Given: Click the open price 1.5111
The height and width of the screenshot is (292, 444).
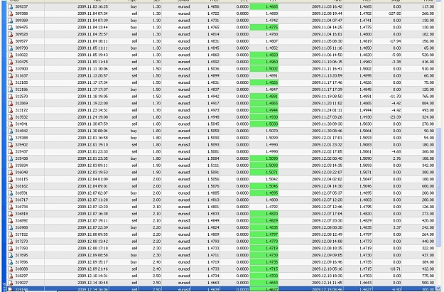Looking at the screenshot, I should tap(213, 166).
